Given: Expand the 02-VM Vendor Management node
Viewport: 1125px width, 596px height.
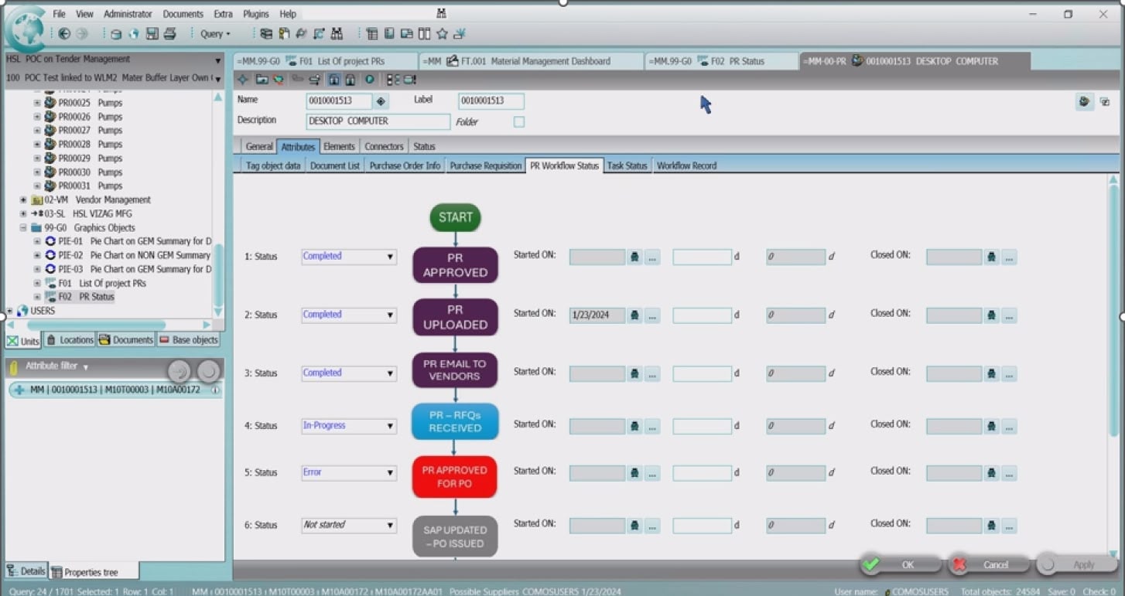Looking at the screenshot, I should [x=23, y=200].
